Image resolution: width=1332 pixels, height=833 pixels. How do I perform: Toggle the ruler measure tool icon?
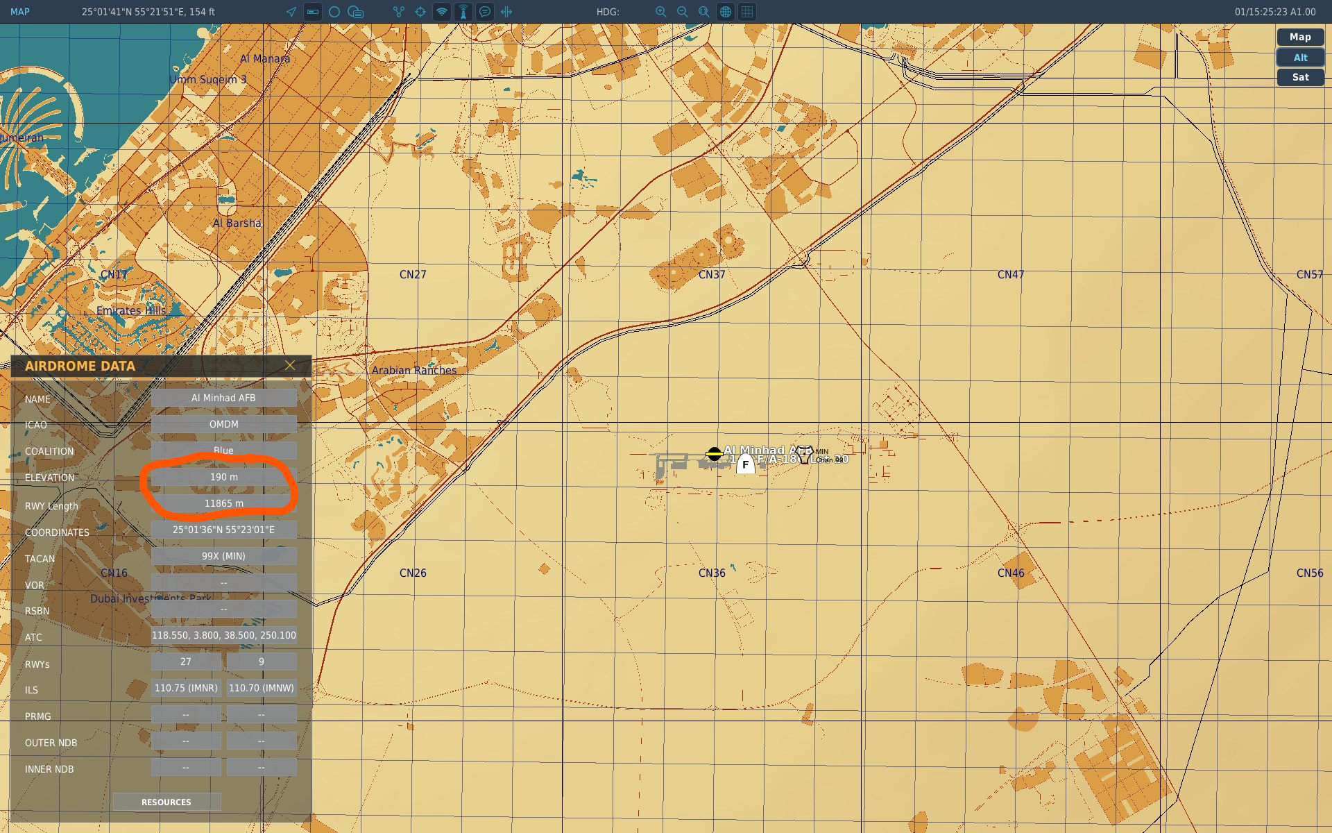[313, 12]
